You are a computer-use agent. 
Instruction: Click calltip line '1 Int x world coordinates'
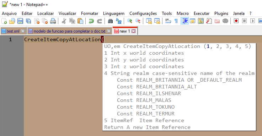144,53
